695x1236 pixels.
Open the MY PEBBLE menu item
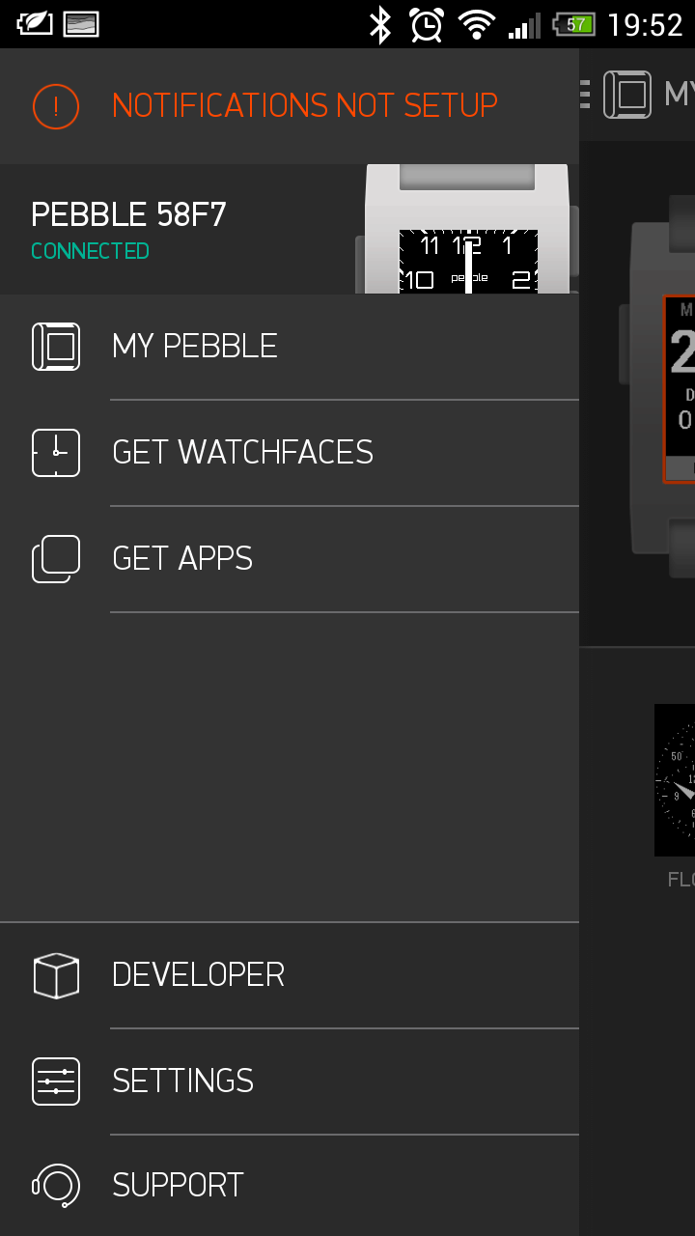[195, 346]
